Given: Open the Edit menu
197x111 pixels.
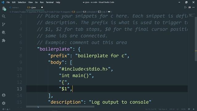Looking at the screenshot, I should (14, 2).
